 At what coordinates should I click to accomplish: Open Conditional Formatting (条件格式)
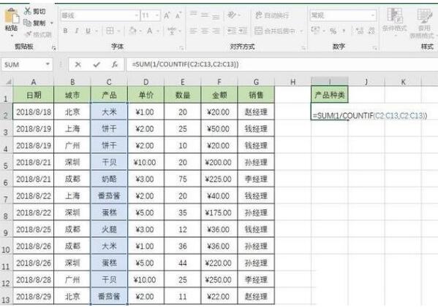pyautogui.click(x=394, y=20)
